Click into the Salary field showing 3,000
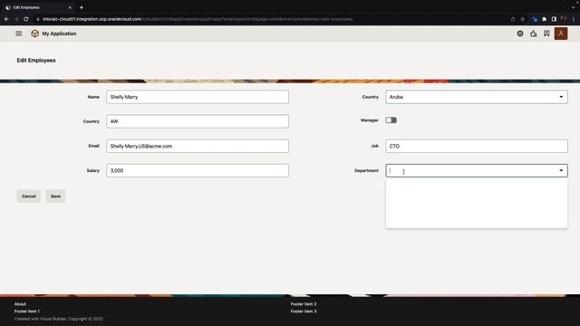Screen dimensions: 580x326 pyautogui.click(x=198, y=170)
